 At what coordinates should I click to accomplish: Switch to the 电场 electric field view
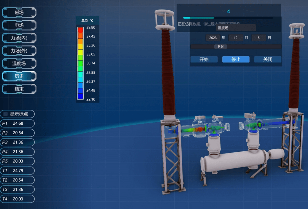19,25
